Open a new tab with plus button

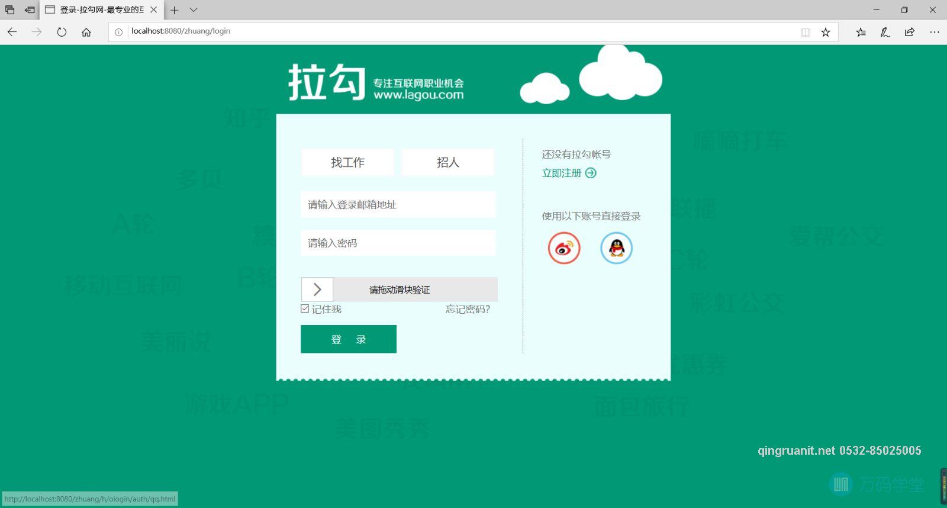(x=175, y=10)
